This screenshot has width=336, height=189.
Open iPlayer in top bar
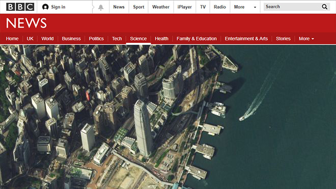click(184, 7)
